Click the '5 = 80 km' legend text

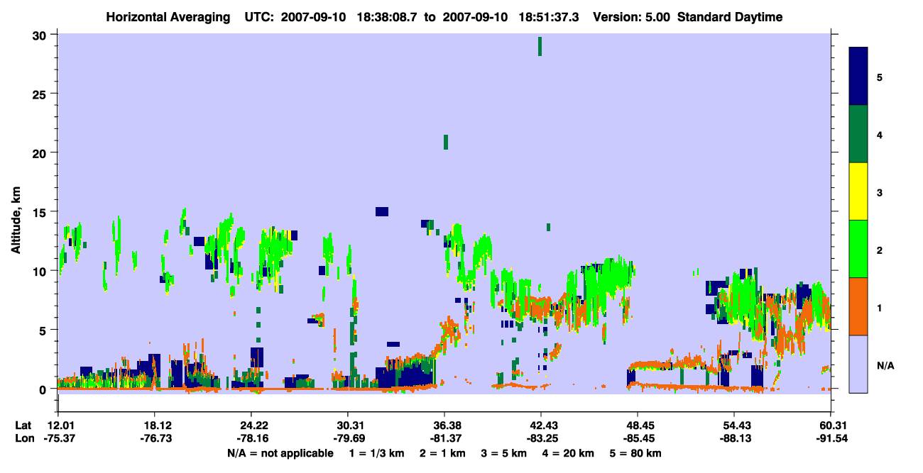635,453
